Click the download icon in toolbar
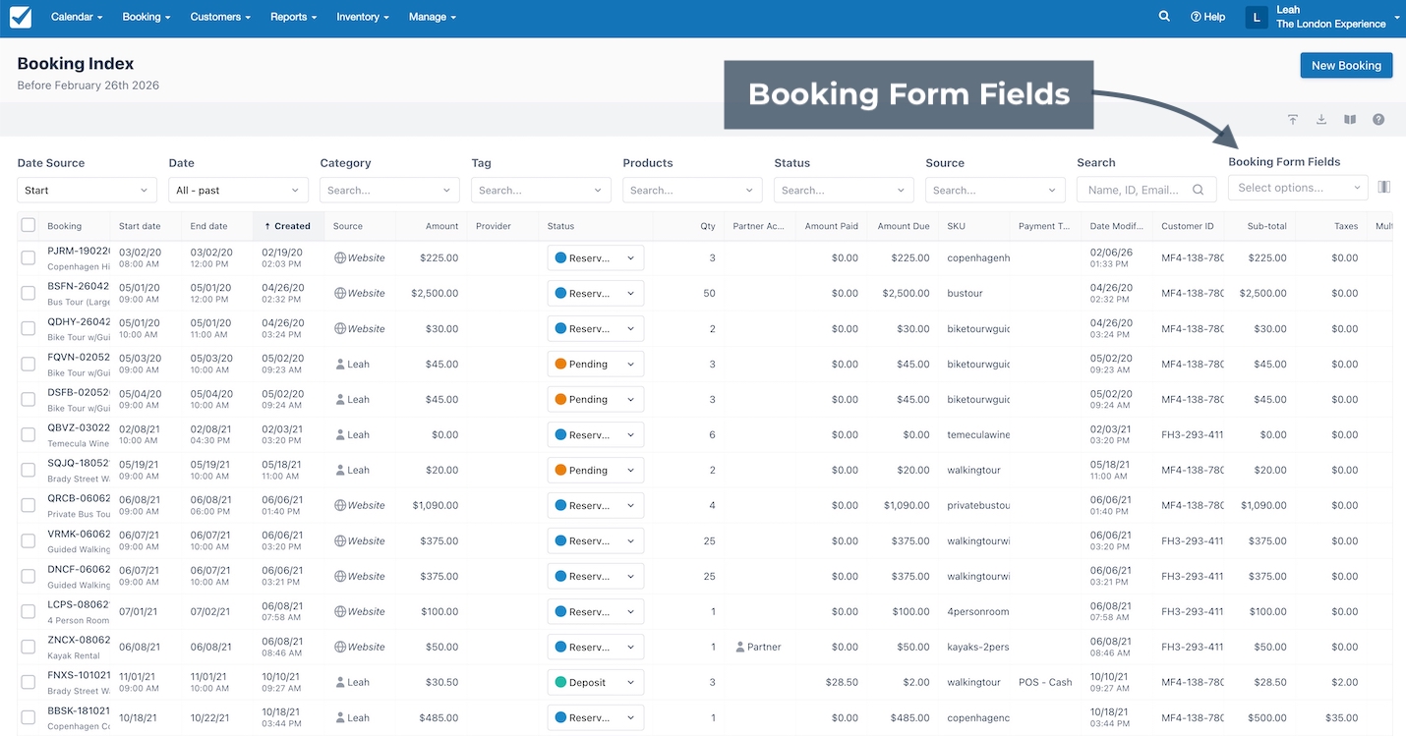 pyautogui.click(x=1321, y=120)
